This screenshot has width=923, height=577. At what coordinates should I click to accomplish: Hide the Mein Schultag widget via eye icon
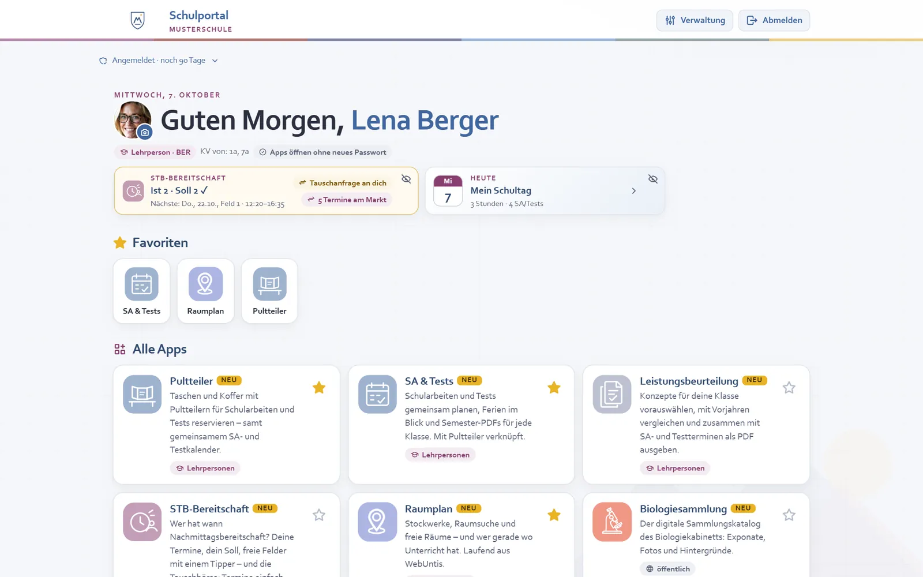[652, 179]
